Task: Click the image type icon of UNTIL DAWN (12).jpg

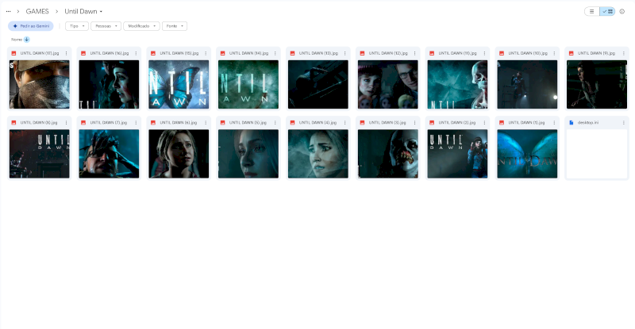Action: coord(362,53)
